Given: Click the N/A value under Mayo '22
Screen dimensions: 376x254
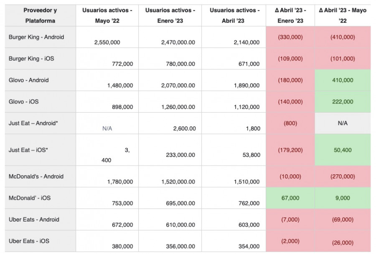Looking at the screenshot, I should 107,128.
